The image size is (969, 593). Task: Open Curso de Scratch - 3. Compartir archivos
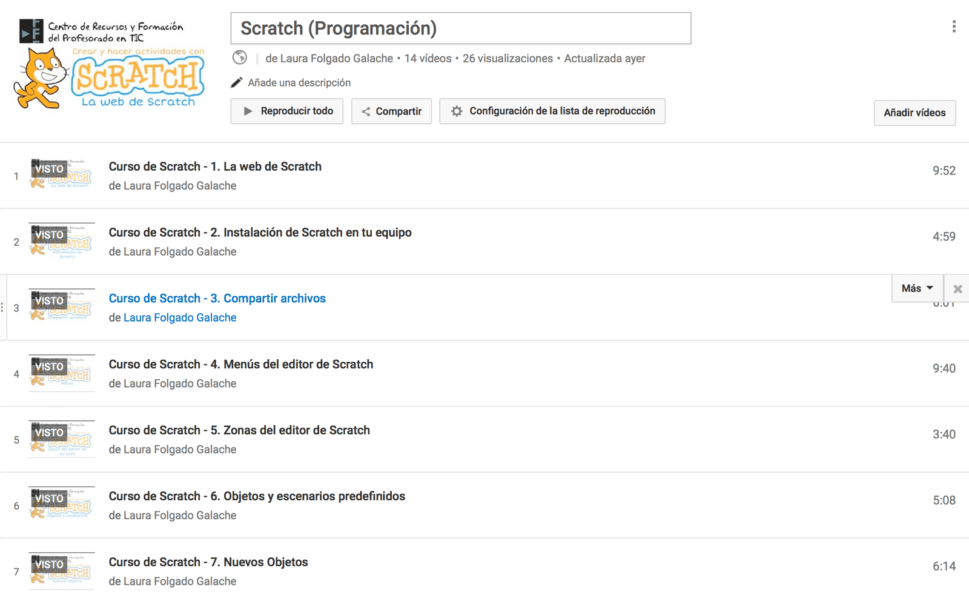point(217,299)
